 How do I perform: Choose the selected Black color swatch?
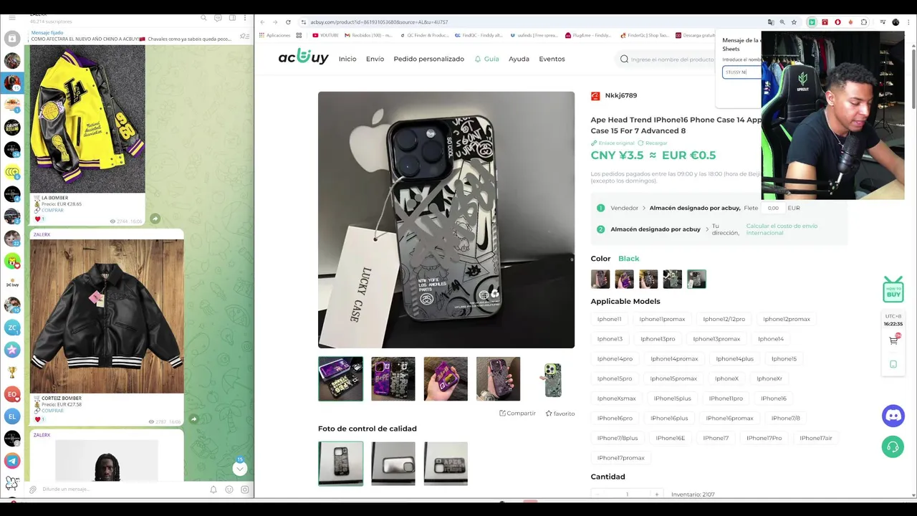(696, 279)
